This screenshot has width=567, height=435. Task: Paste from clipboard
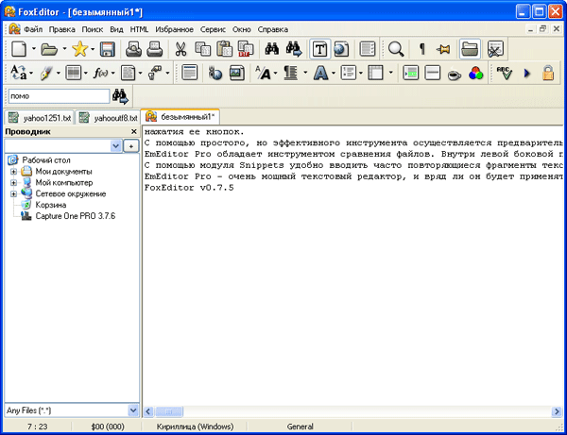(x=224, y=49)
